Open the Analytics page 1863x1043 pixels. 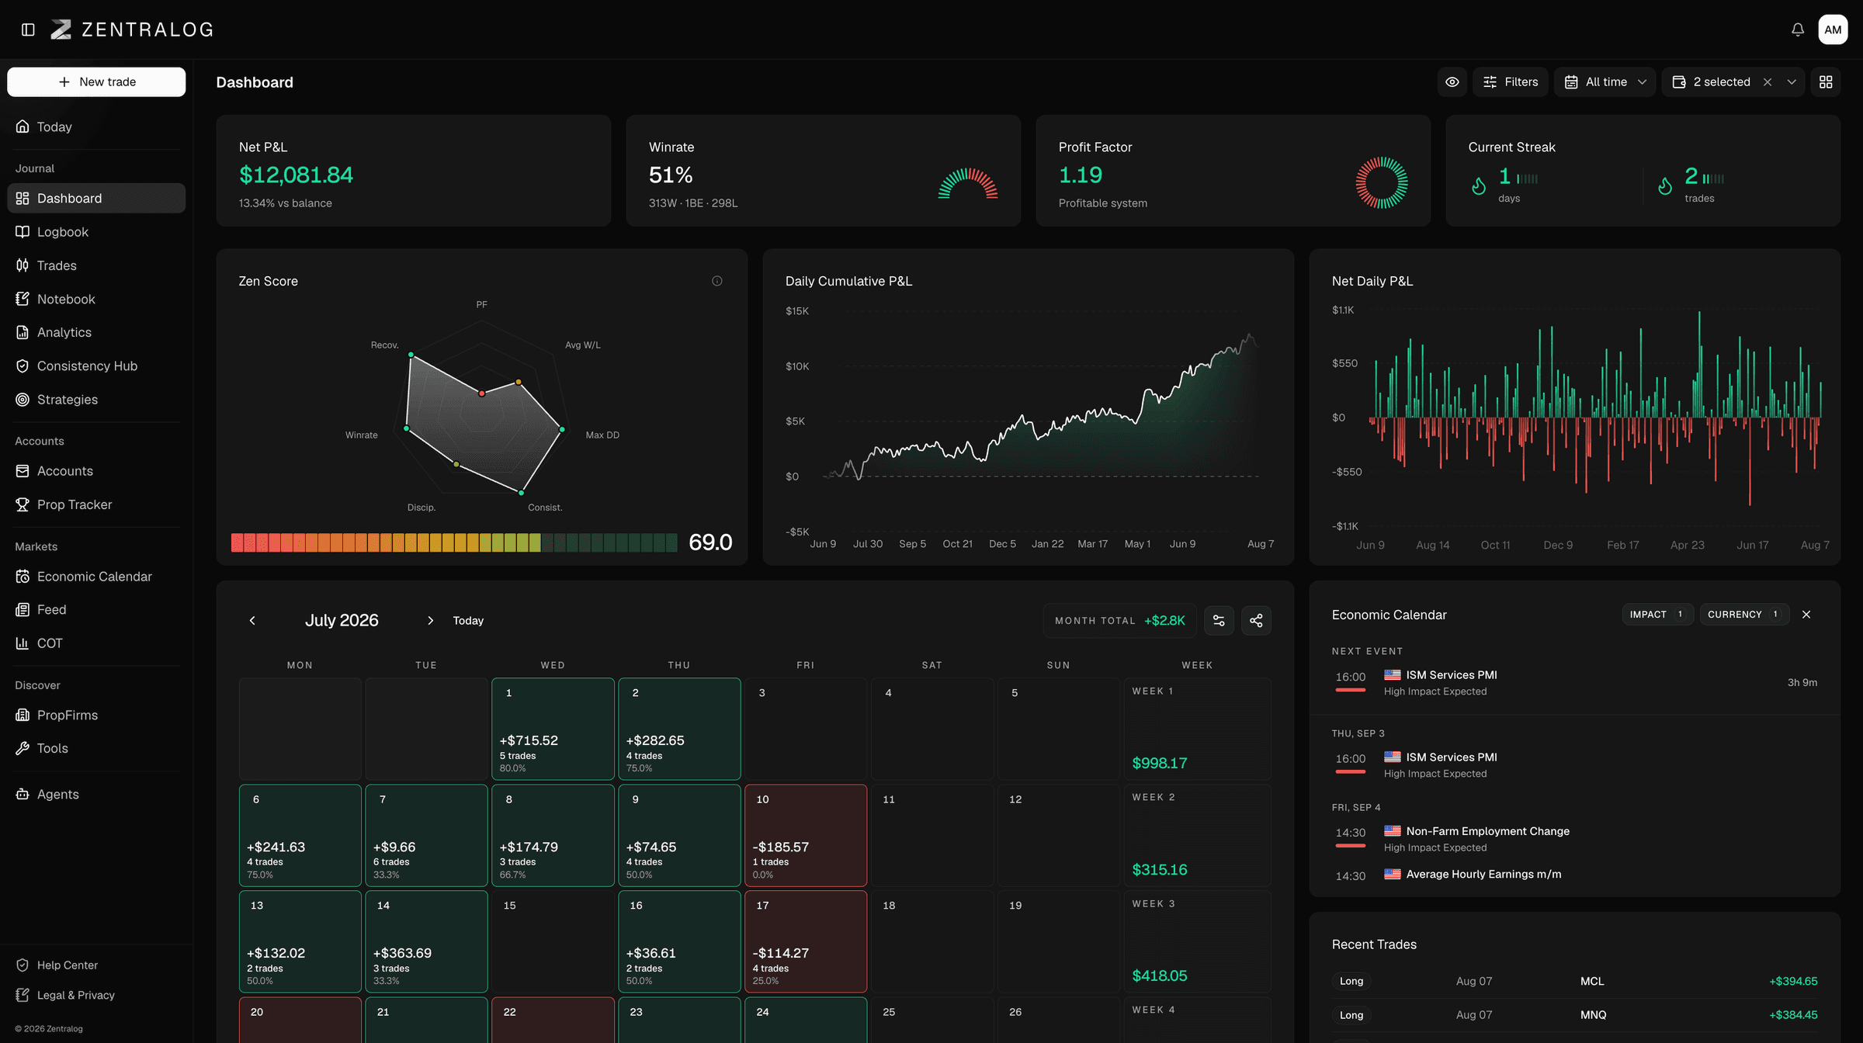tap(96, 332)
